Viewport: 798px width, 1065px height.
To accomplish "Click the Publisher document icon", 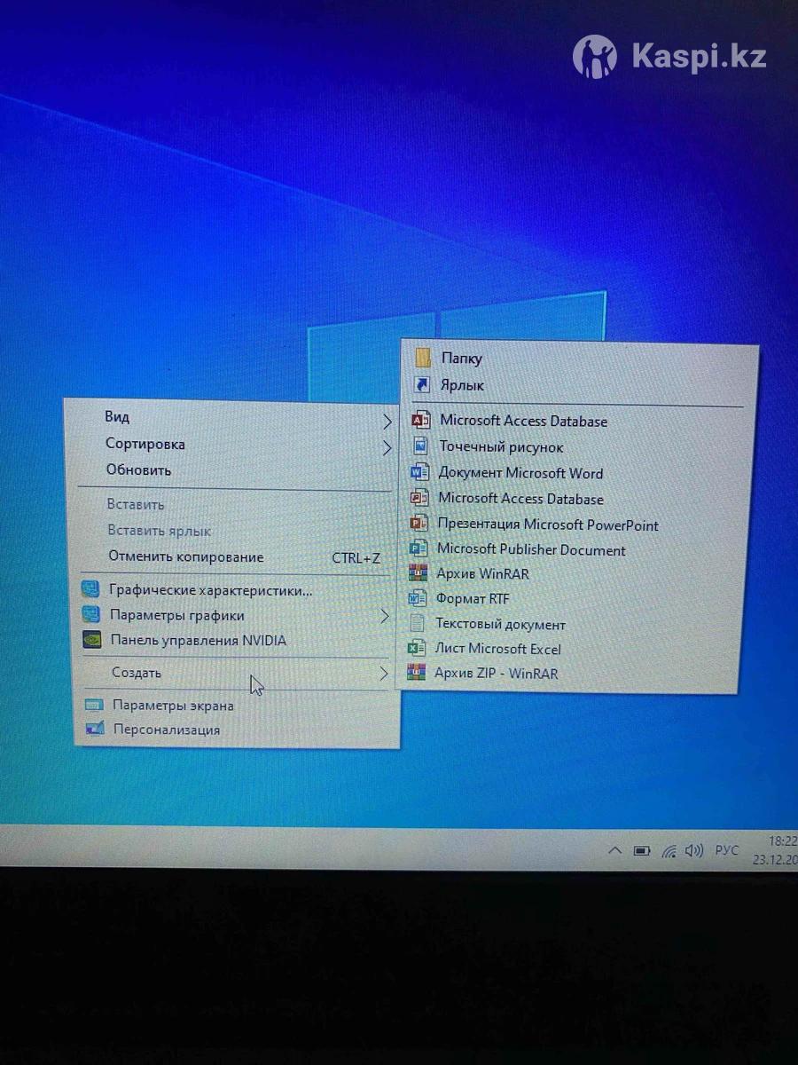I will pos(419,549).
